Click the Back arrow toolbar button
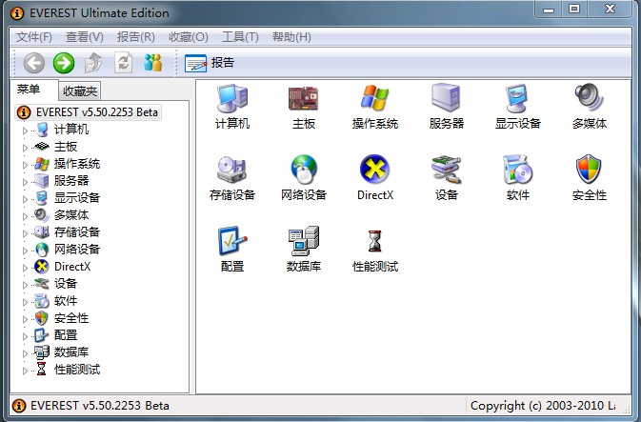641x422 pixels. click(x=34, y=63)
